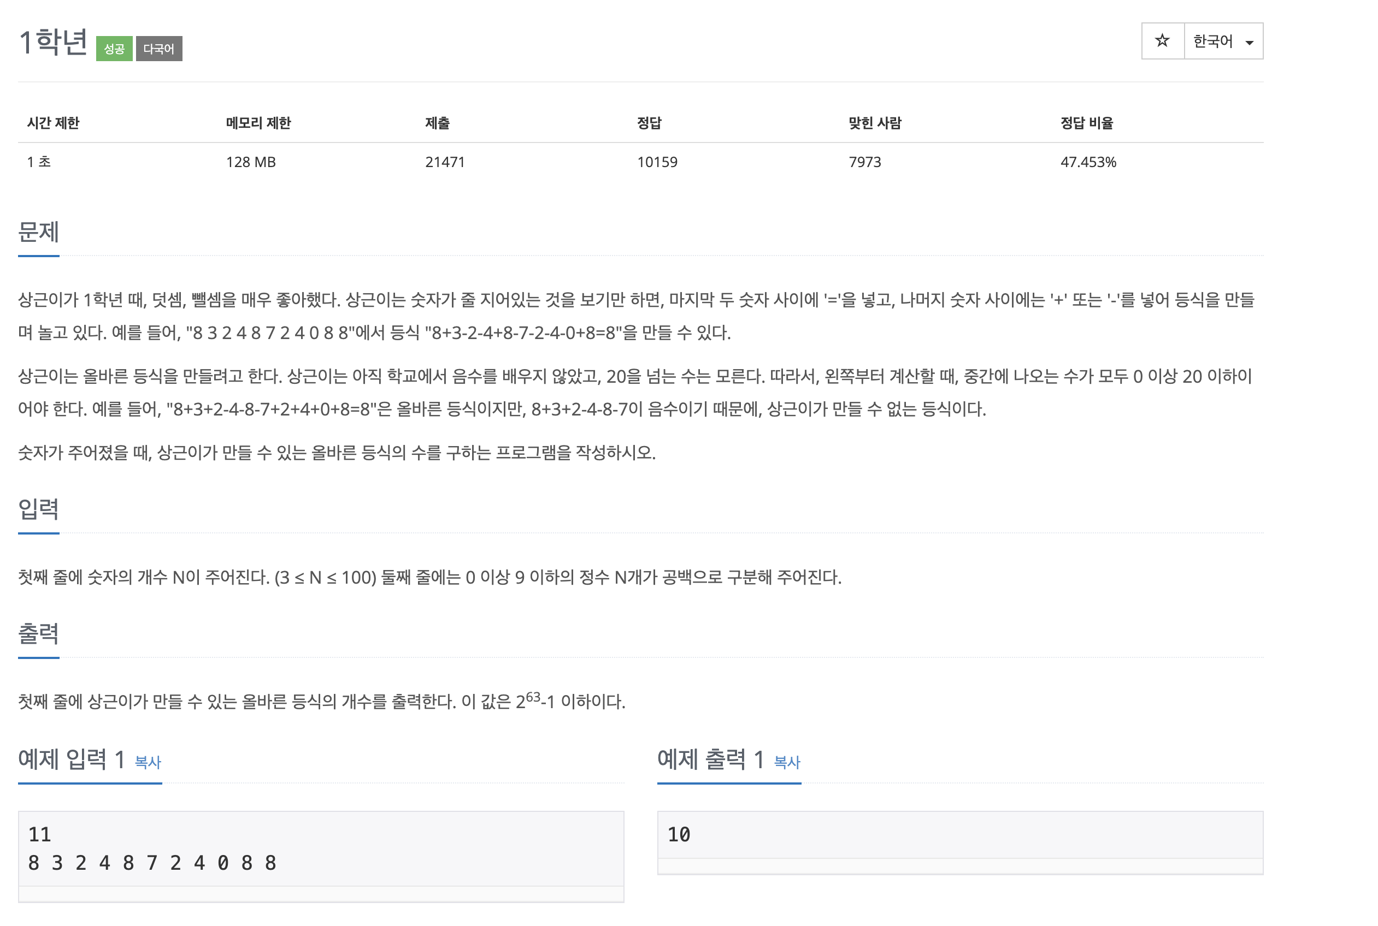Click the 예제 입력 1 code box
The image size is (1378, 926).
[x=320, y=848]
